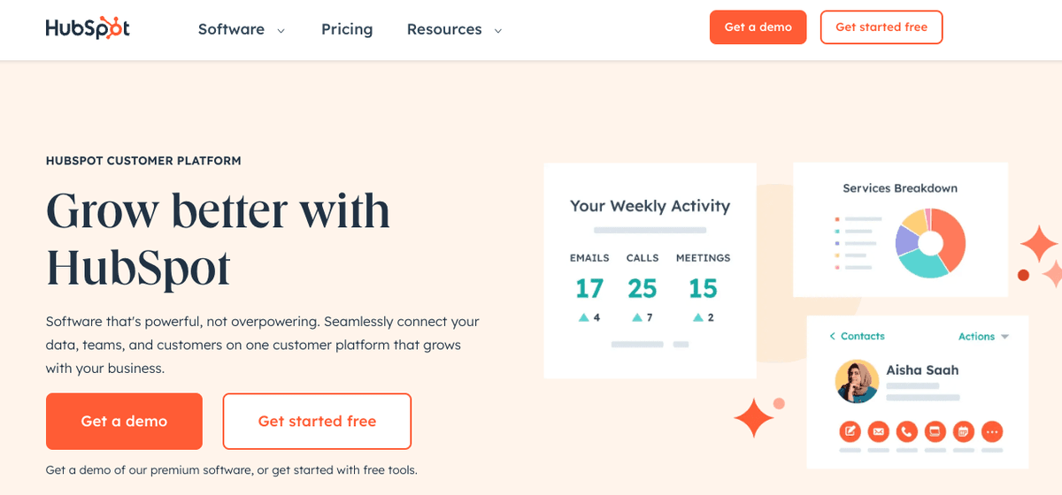Click the three-dot more icon on the contact card
This screenshot has width=1062, height=495.
pyautogui.click(x=992, y=431)
